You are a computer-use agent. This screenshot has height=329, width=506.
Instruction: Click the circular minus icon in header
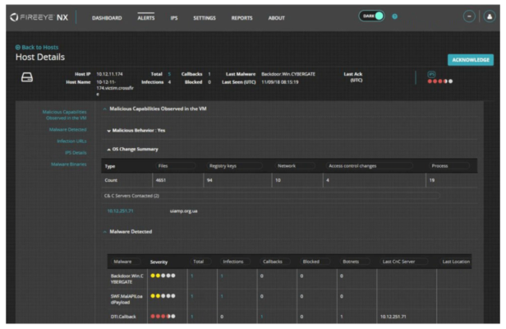[x=469, y=16]
